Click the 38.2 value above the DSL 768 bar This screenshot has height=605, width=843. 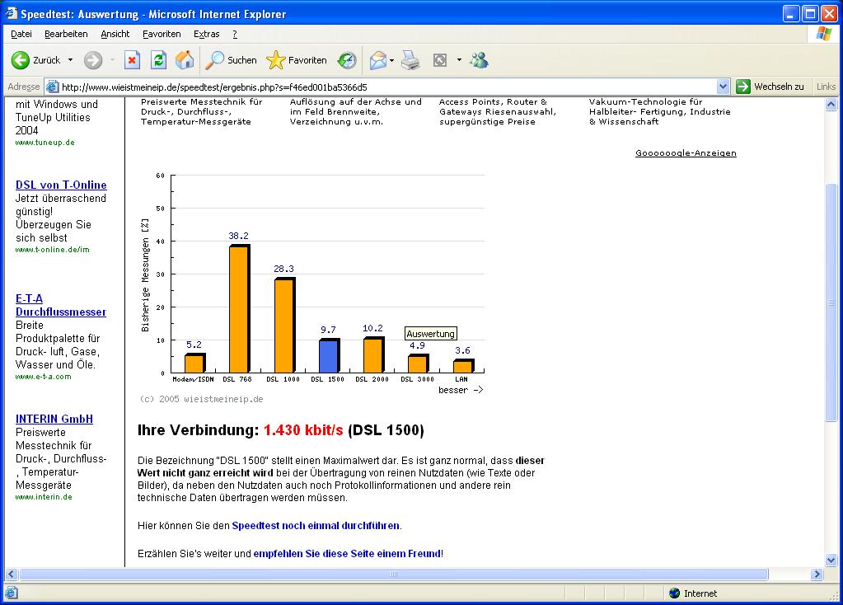239,236
